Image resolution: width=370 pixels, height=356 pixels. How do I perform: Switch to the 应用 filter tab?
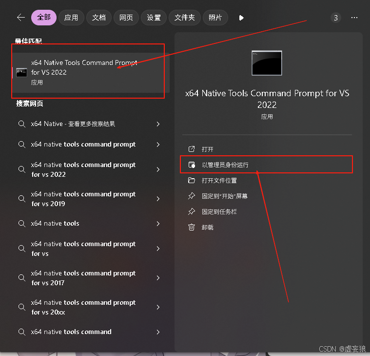point(71,18)
